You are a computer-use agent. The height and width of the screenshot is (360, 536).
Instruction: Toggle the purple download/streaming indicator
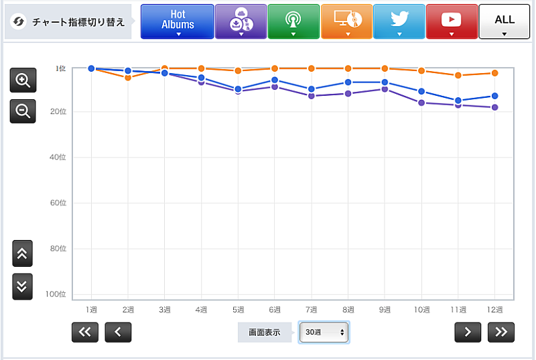[241, 21]
